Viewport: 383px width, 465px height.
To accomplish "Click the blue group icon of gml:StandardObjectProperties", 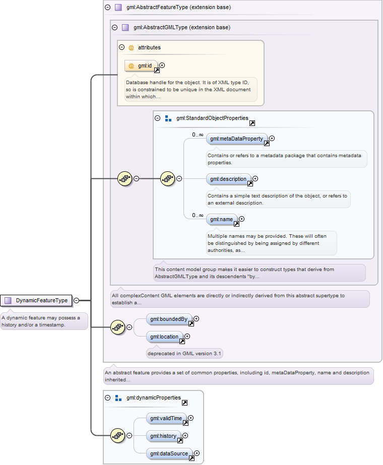I will click(x=168, y=118).
